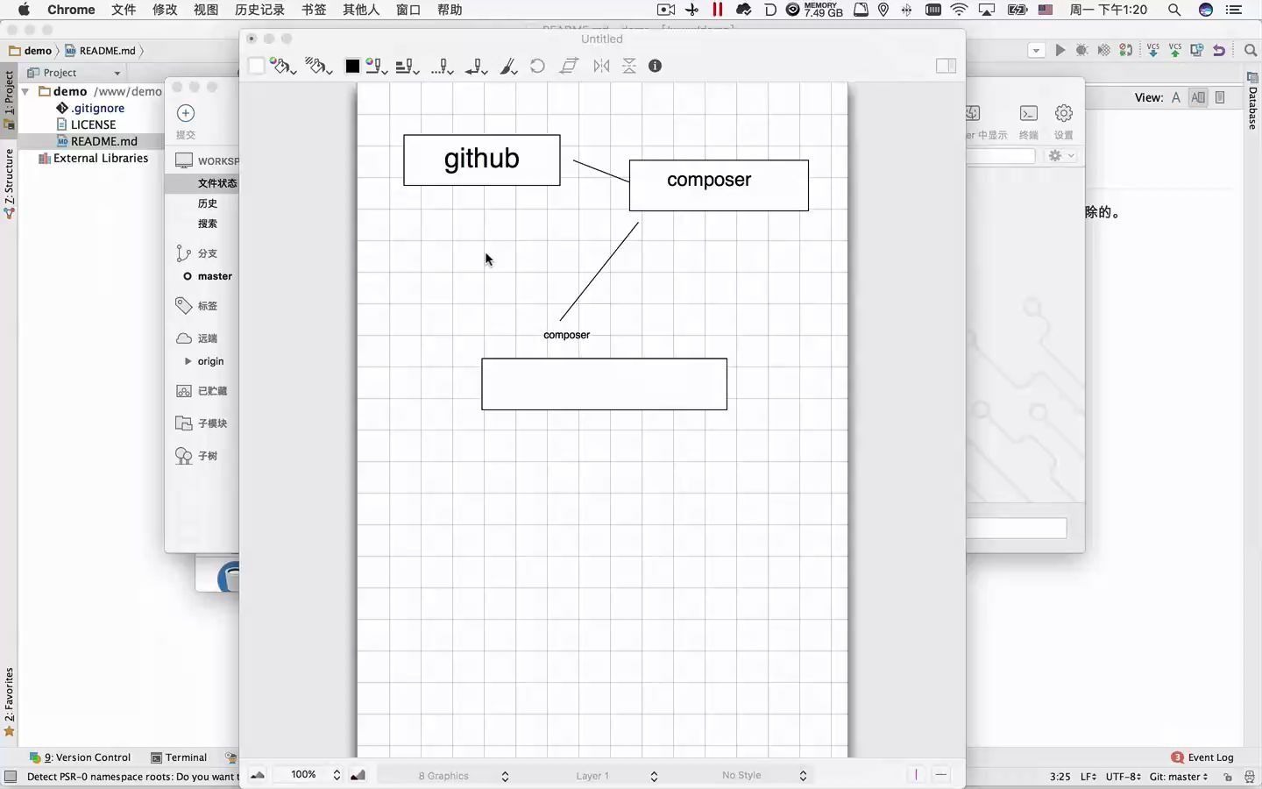
Task: Flip selection horizontally with the mirror icon
Action: click(601, 66)
